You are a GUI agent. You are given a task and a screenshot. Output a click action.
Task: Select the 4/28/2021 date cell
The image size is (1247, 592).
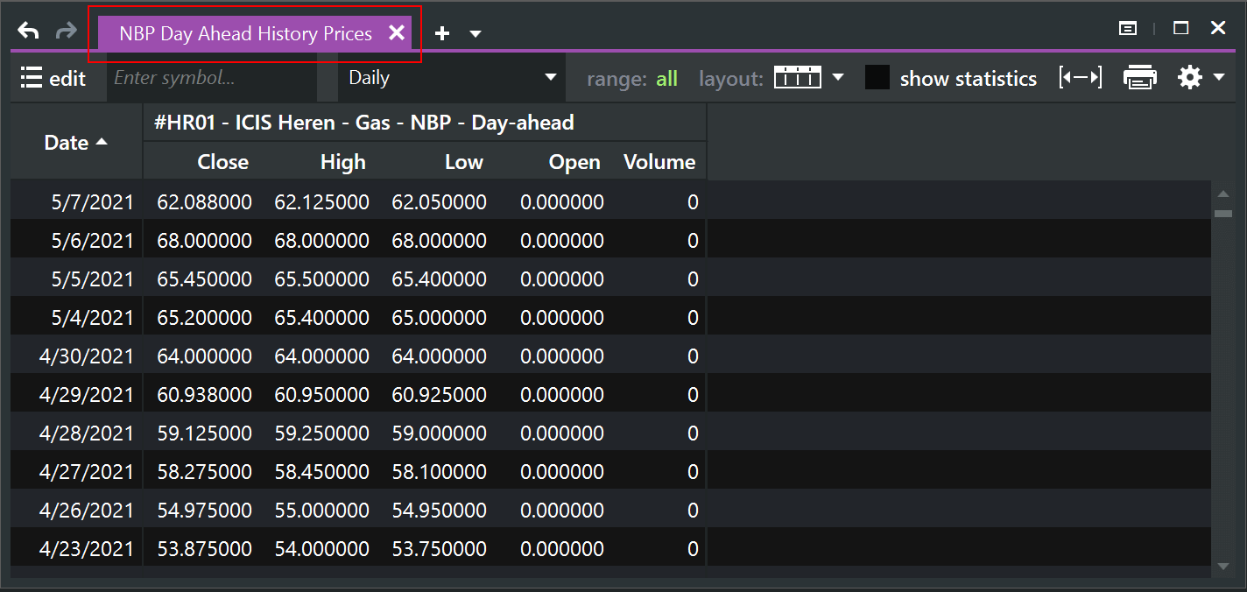point(76,433)
